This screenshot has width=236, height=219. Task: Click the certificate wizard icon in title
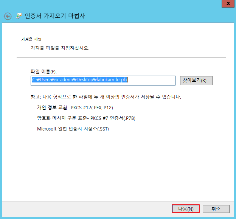click(19, 16)
